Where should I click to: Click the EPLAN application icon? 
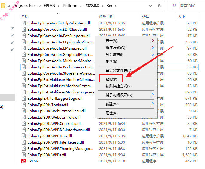click(24, 161)
